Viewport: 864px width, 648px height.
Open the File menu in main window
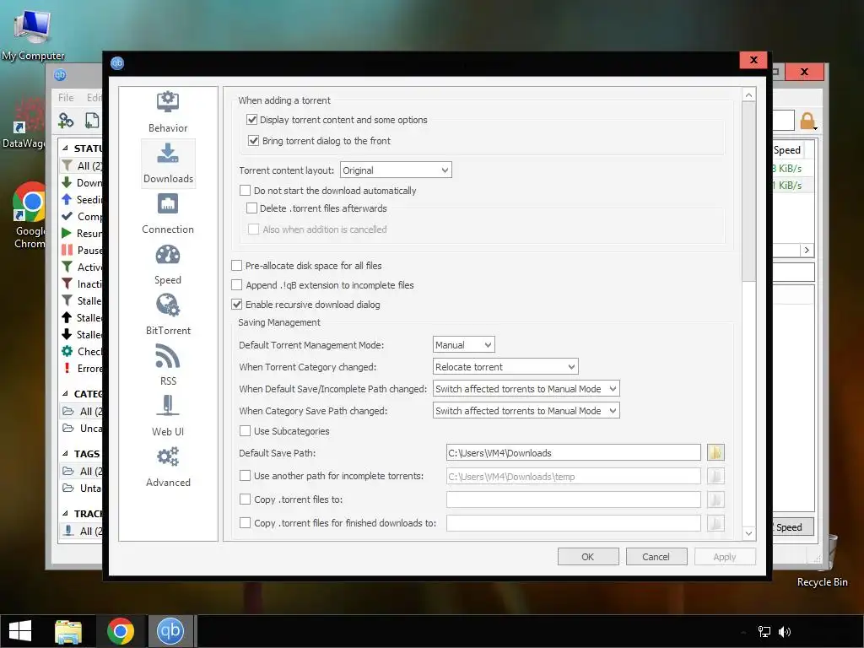click(x=66, y=98)
